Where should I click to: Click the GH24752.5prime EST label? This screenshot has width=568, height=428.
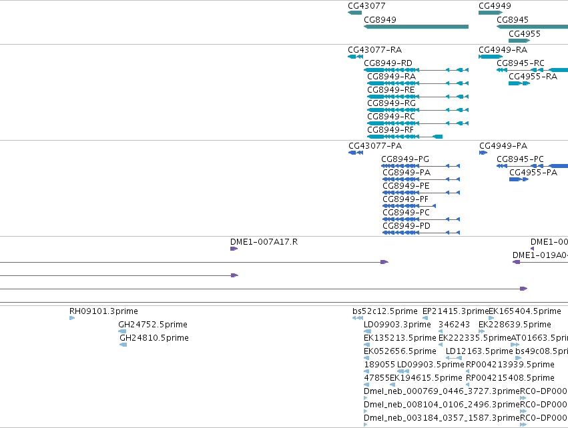[x=152, y=325]
